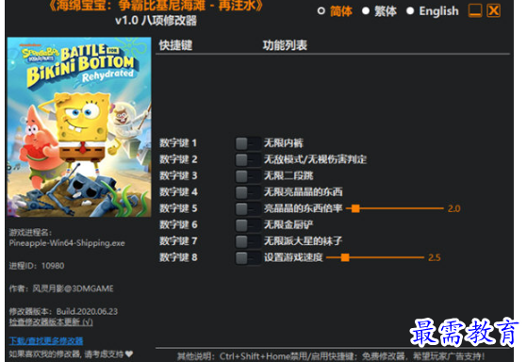Screen dimensions: 527x362
Task: Toggle 设置游戏速度 switch
Action: tap(248, 257)
